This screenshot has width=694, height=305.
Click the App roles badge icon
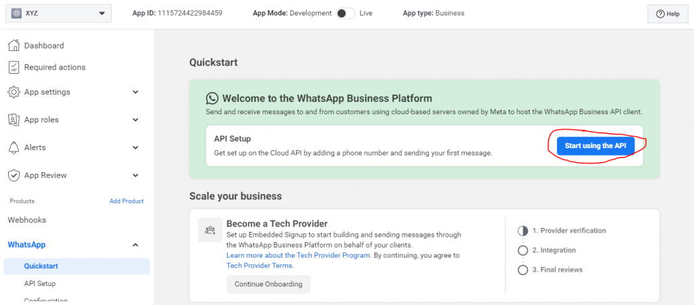[14, 120]
